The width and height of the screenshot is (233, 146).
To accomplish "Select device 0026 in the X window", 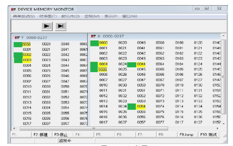I will point(123,74).
